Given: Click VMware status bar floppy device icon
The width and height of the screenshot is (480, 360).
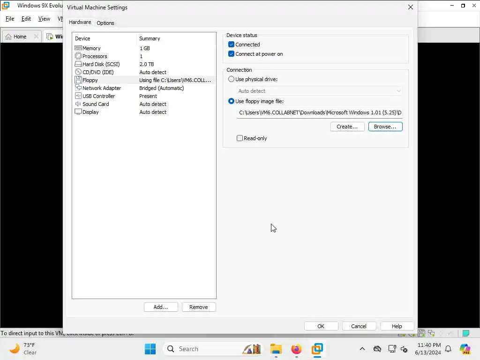Looking at the screenshot, I should click(421, 333).
